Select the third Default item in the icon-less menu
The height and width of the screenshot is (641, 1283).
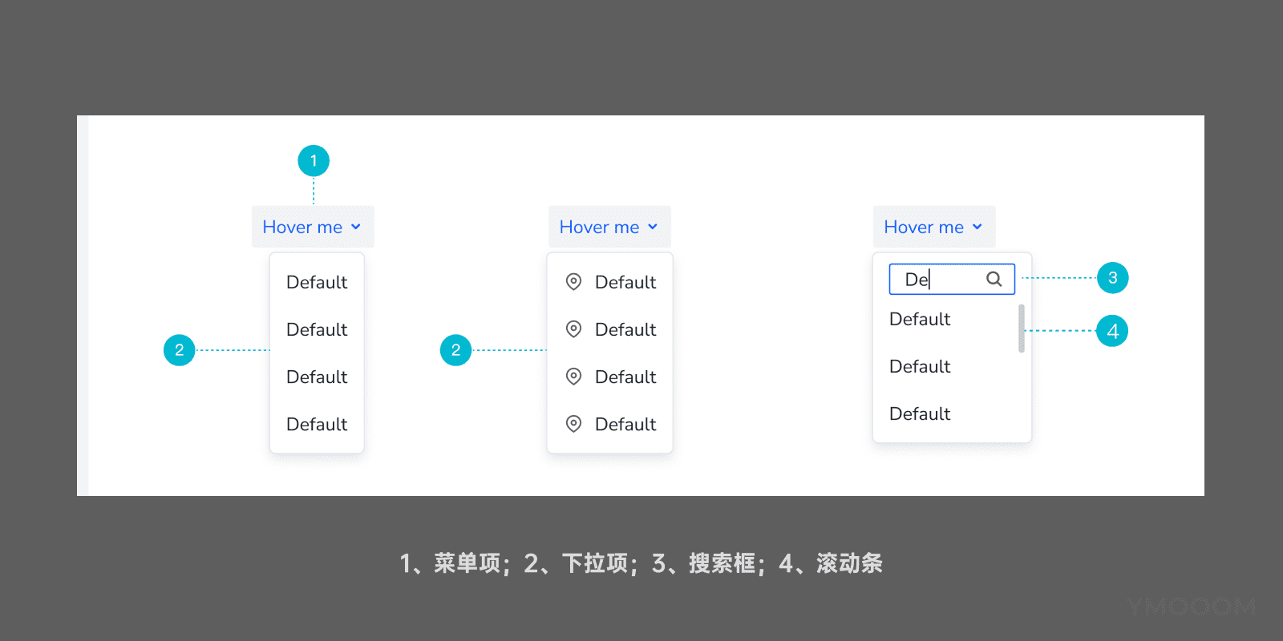(x=317, y=377)
